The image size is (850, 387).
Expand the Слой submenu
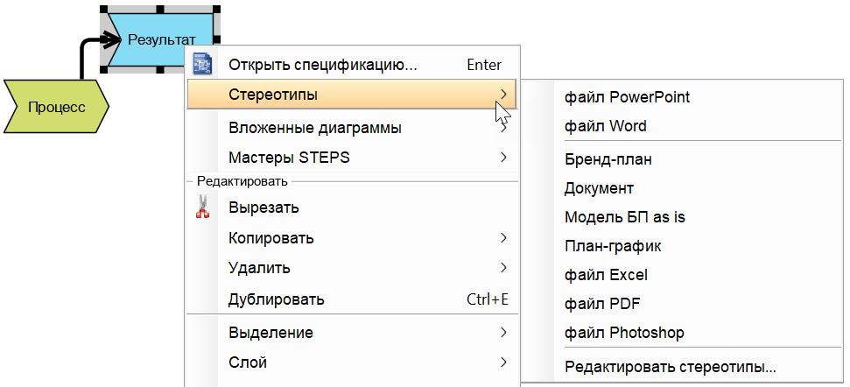[248, 362]
